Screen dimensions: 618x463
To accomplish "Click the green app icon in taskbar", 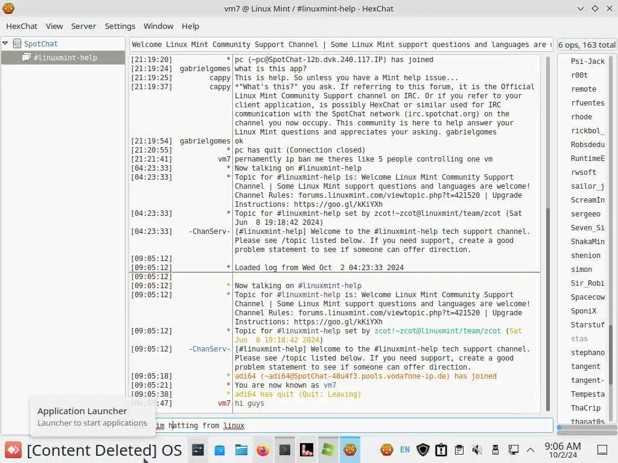I will [328, 450].
